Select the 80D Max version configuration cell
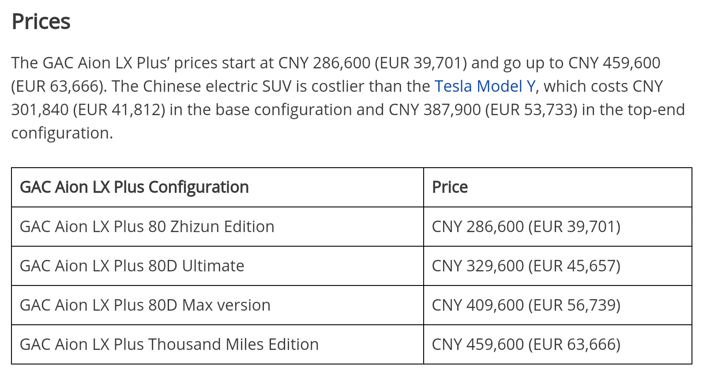 [145, 305]
